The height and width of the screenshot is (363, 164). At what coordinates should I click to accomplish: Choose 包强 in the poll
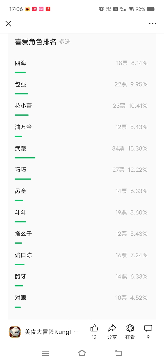pyautogui.click(x=20, y=84)
